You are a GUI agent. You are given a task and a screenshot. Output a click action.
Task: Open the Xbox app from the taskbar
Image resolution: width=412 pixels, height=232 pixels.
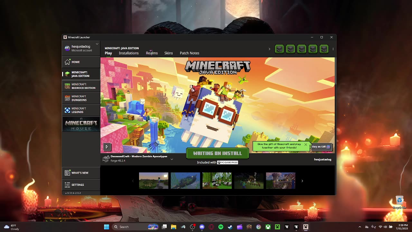[268, 227]
